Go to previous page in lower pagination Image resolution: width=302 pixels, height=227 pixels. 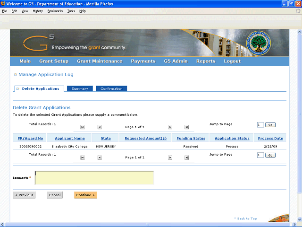click(100, 157)
